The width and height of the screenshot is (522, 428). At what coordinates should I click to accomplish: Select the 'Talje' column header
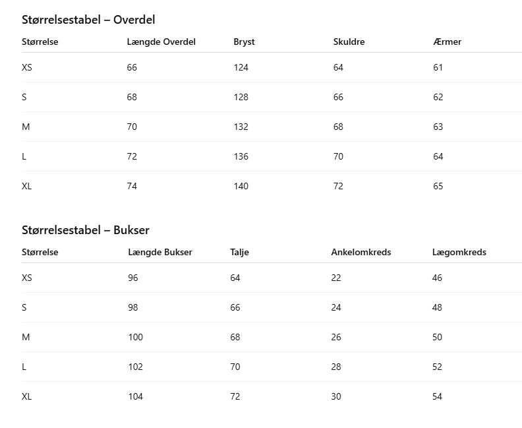[240, 253]
